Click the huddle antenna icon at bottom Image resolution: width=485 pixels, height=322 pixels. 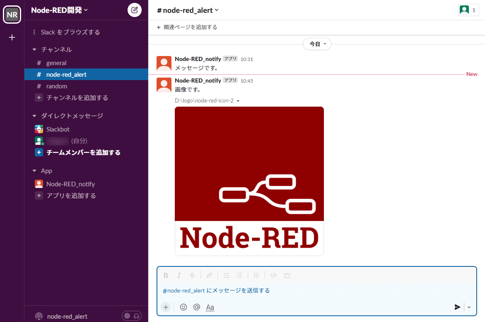pos(39,316)
